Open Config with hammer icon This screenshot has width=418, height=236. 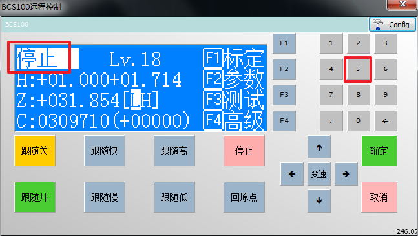tap(392, 25)
